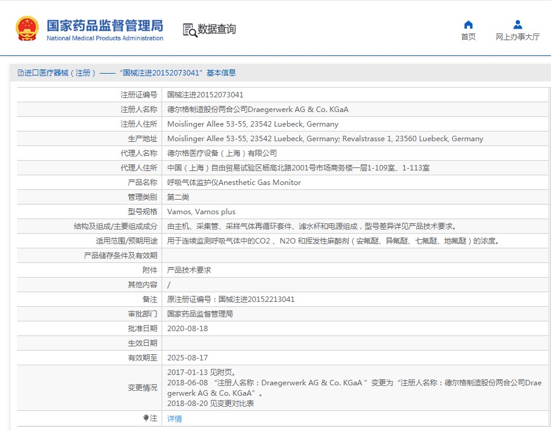551x431 pixels.
Task: Click the 注册人住所 row label
Action: coord(139,124)
